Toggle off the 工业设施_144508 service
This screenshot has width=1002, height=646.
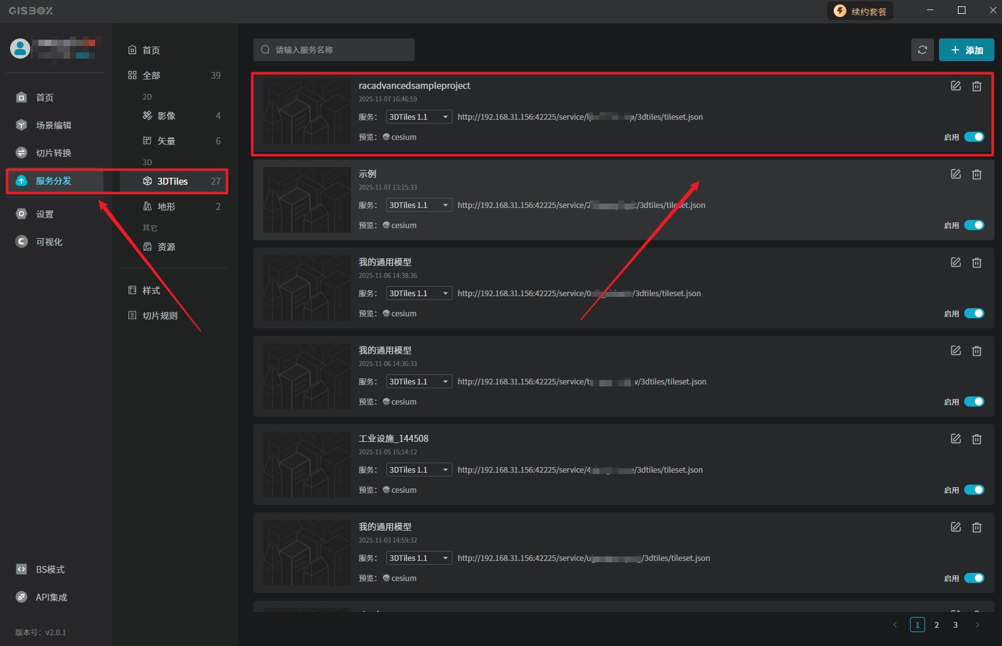point(974,490)
